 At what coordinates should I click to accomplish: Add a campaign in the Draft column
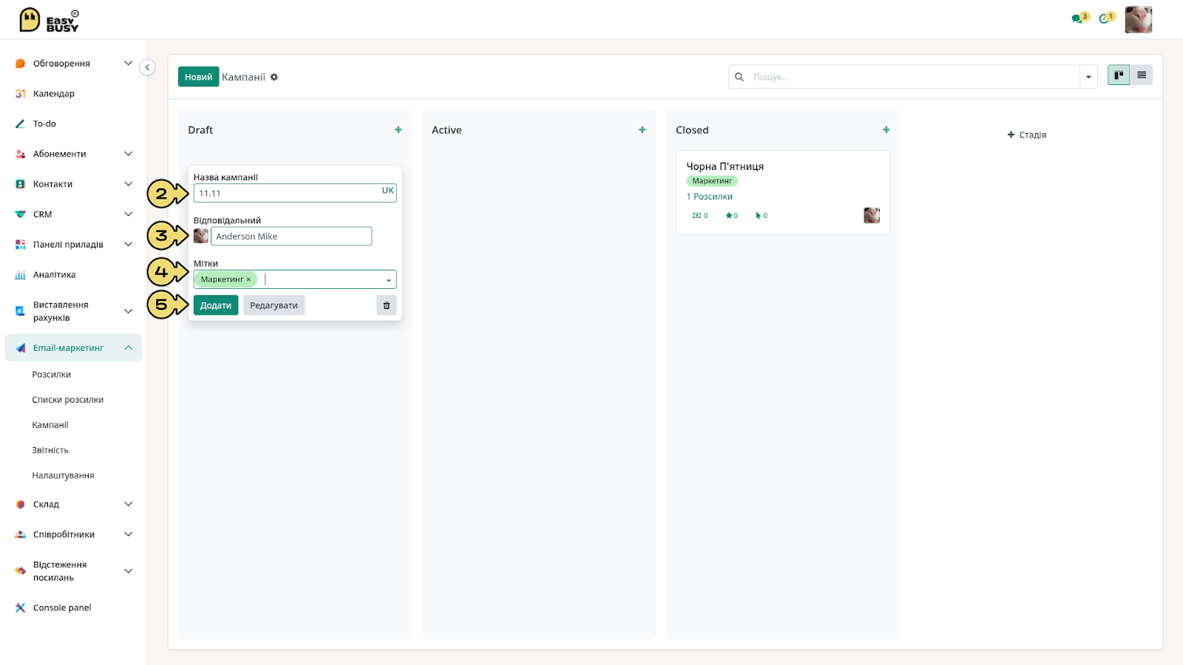[398, 130]
